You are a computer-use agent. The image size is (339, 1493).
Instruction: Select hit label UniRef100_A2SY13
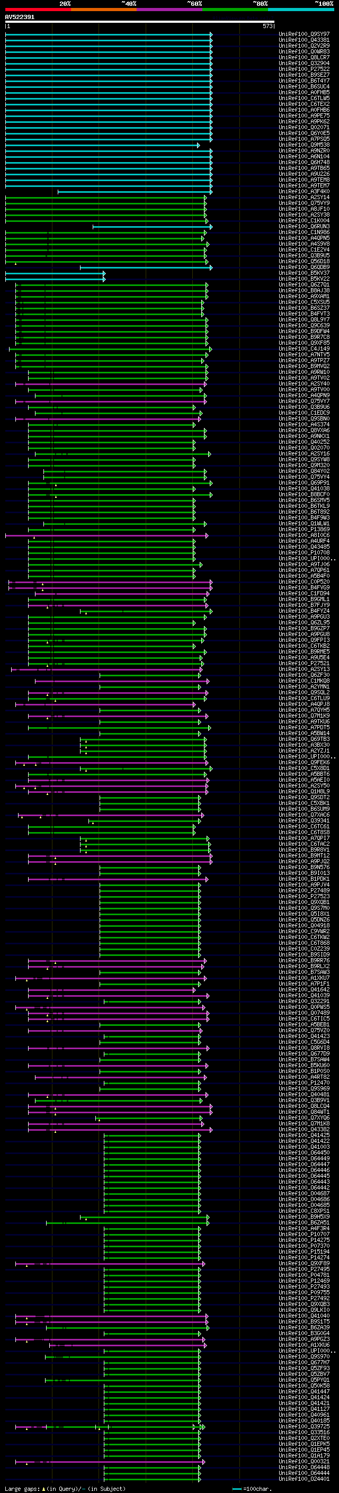304,669
